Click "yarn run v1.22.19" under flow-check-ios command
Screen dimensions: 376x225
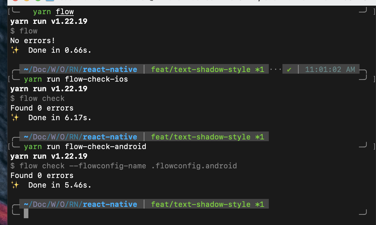tap(49, 89)
